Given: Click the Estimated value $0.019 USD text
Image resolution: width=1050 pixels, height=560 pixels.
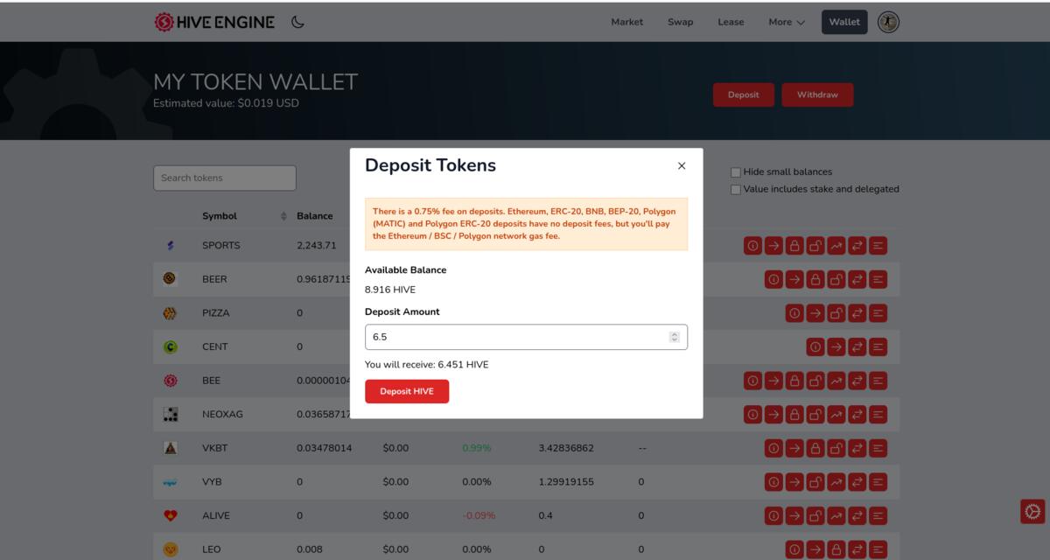Looking at the screenshot, I should click(226, 103).
